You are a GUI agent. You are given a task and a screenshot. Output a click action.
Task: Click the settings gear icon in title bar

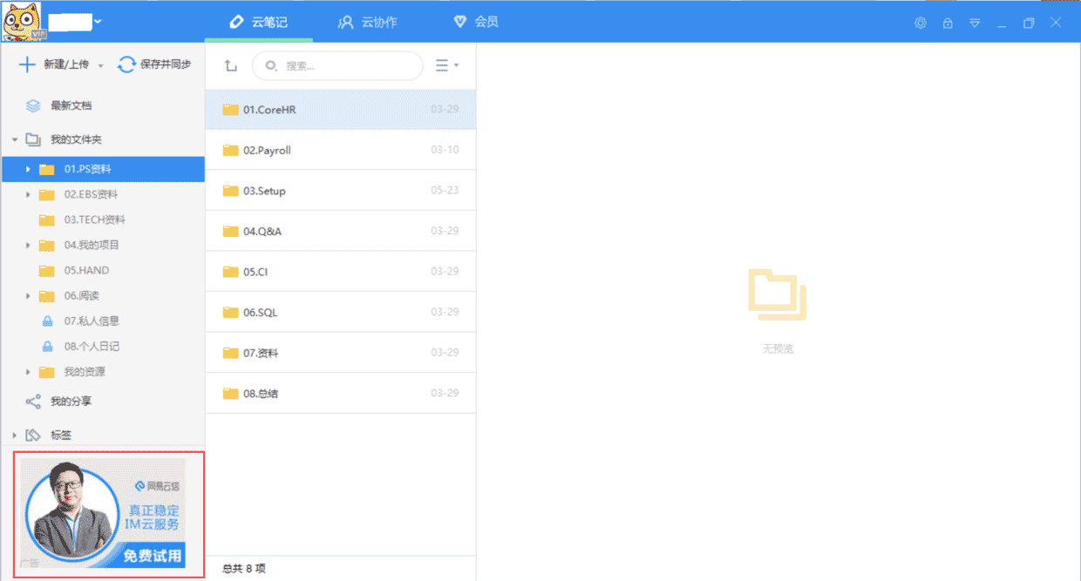pos(921,24)
